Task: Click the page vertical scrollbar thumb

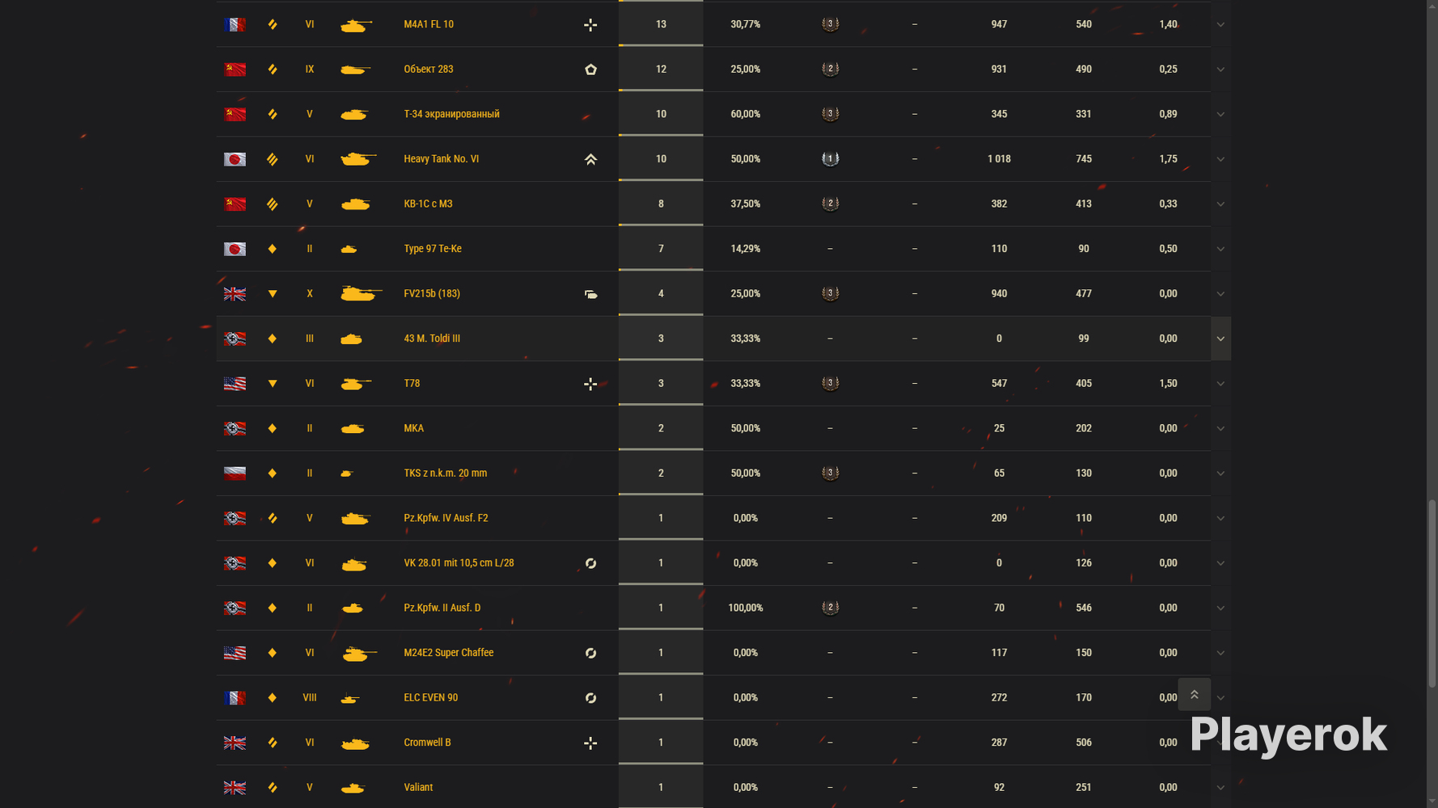Action: click(x=1432, y=594)
